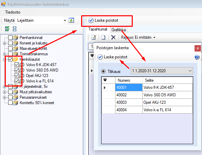Expand the Toimistorakennus node
202x155 pixels.
tap(4, 54)
